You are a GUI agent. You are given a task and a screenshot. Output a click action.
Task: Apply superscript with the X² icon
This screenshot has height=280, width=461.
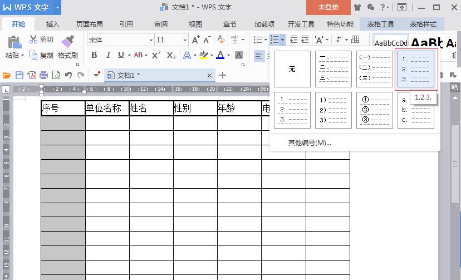point(156,55)
